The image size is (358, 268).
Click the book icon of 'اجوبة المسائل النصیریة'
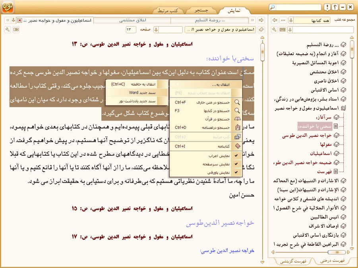(x=343, y=63)
